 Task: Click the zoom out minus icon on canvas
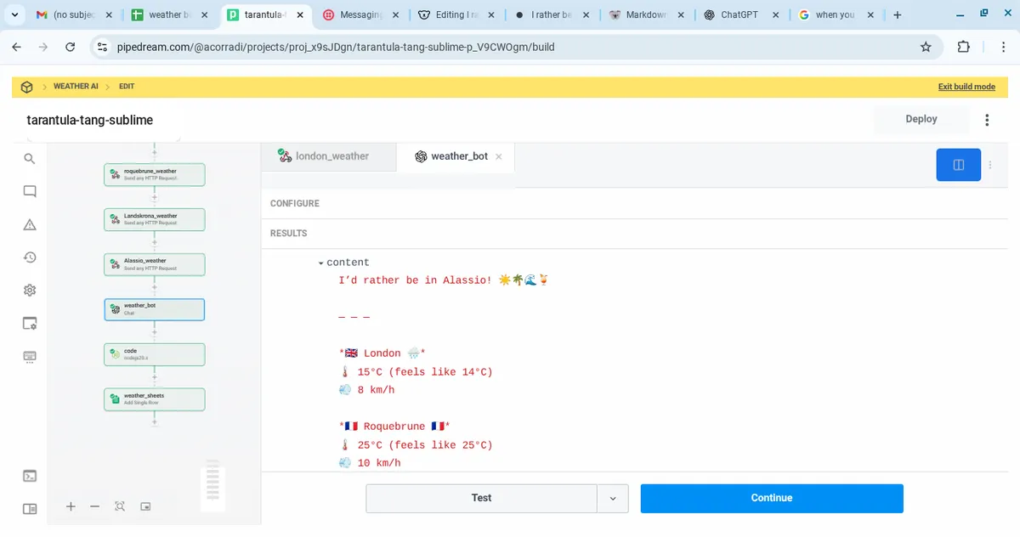[x=95, y=506]
